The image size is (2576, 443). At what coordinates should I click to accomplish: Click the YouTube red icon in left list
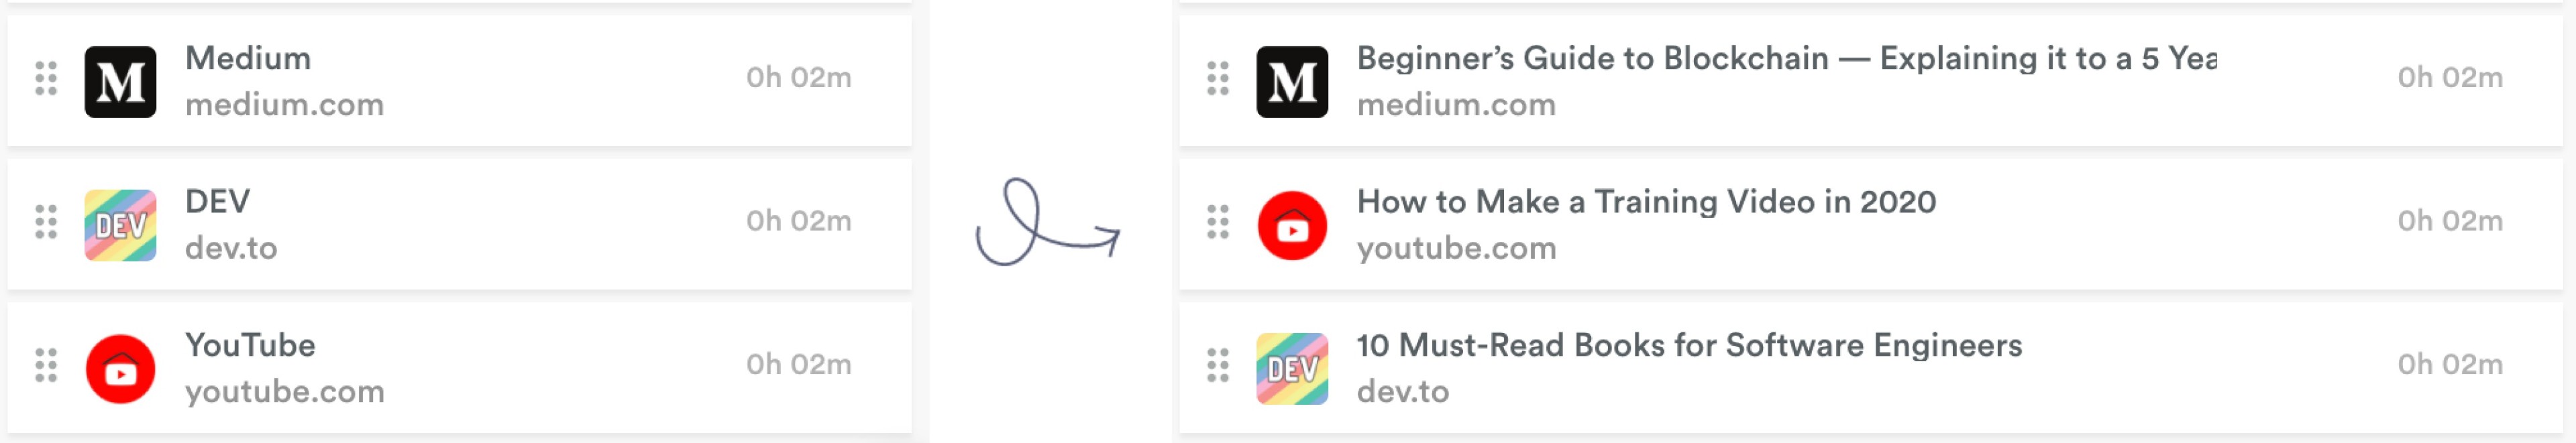120,369
